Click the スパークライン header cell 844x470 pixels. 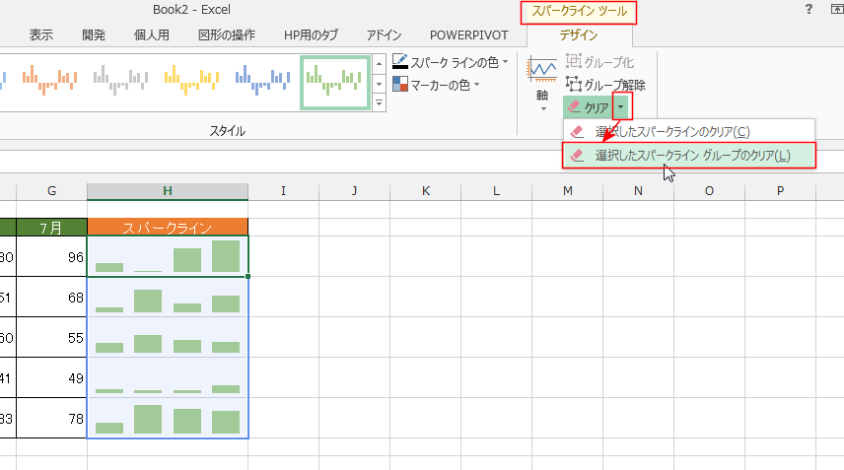(x=168, y=228)
